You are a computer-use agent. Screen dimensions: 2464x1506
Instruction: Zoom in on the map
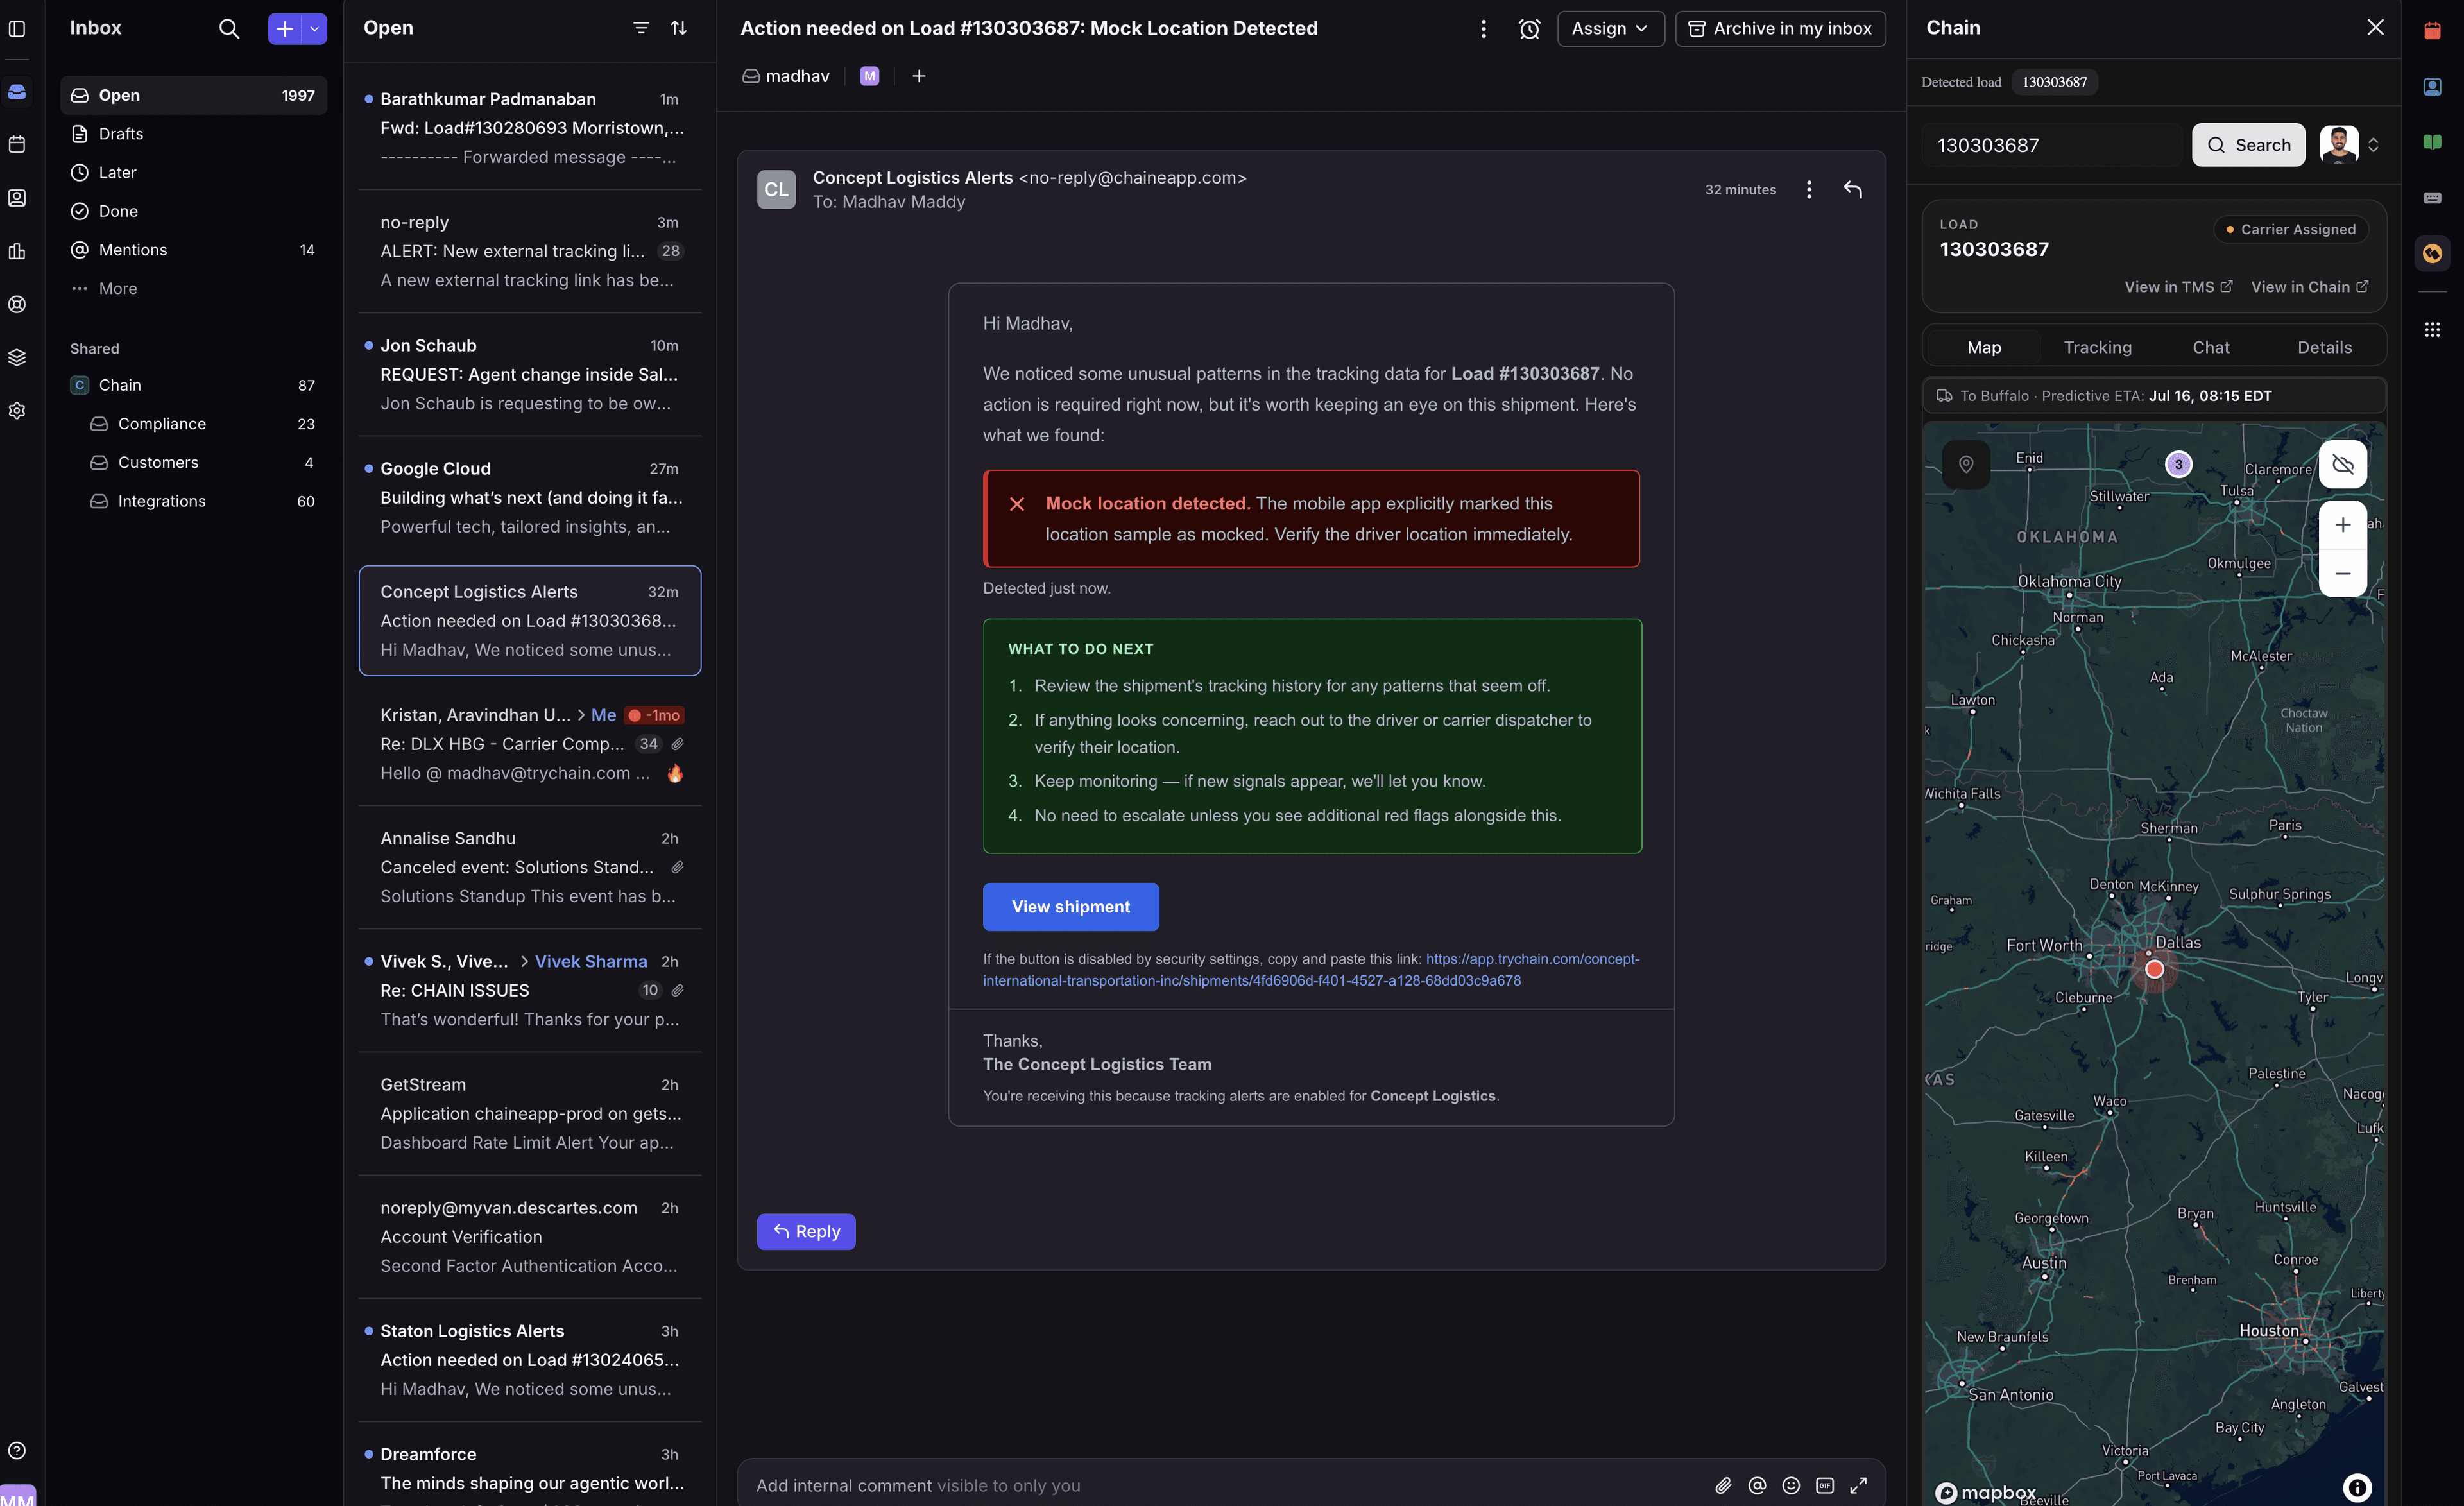coord(2343,524)
